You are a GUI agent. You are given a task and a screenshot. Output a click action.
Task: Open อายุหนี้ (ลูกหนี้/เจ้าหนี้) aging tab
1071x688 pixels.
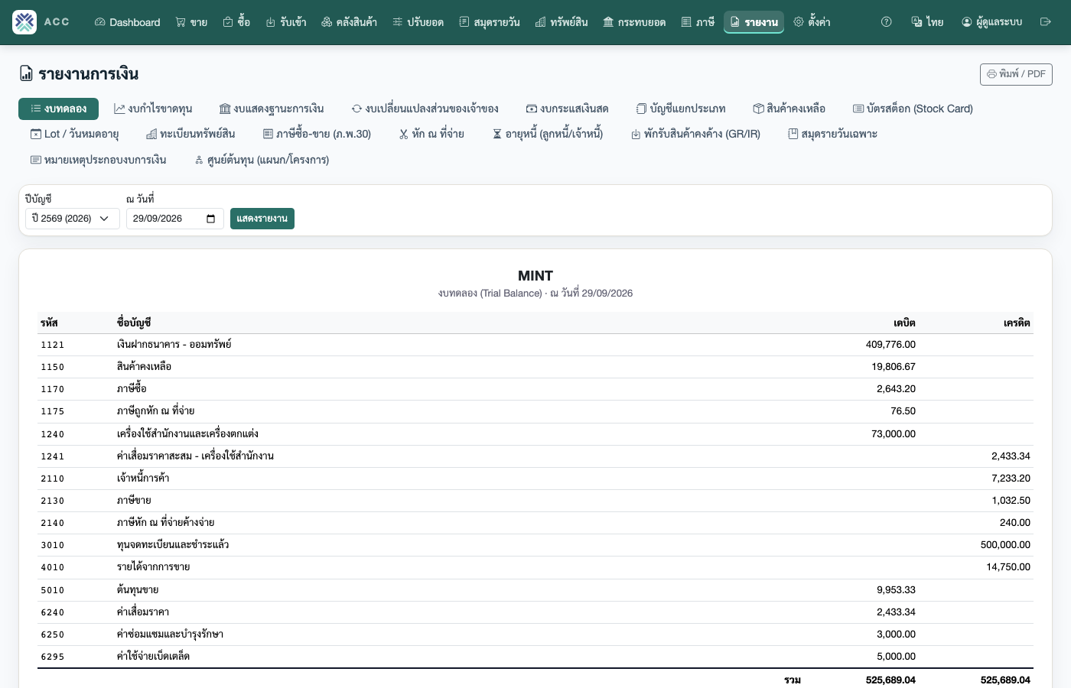pos(548,134)
